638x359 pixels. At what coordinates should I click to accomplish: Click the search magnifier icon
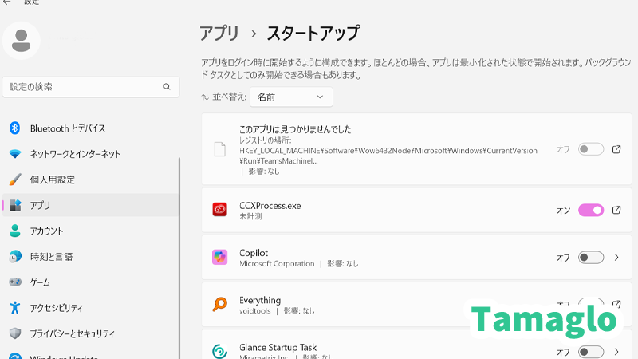167,87
